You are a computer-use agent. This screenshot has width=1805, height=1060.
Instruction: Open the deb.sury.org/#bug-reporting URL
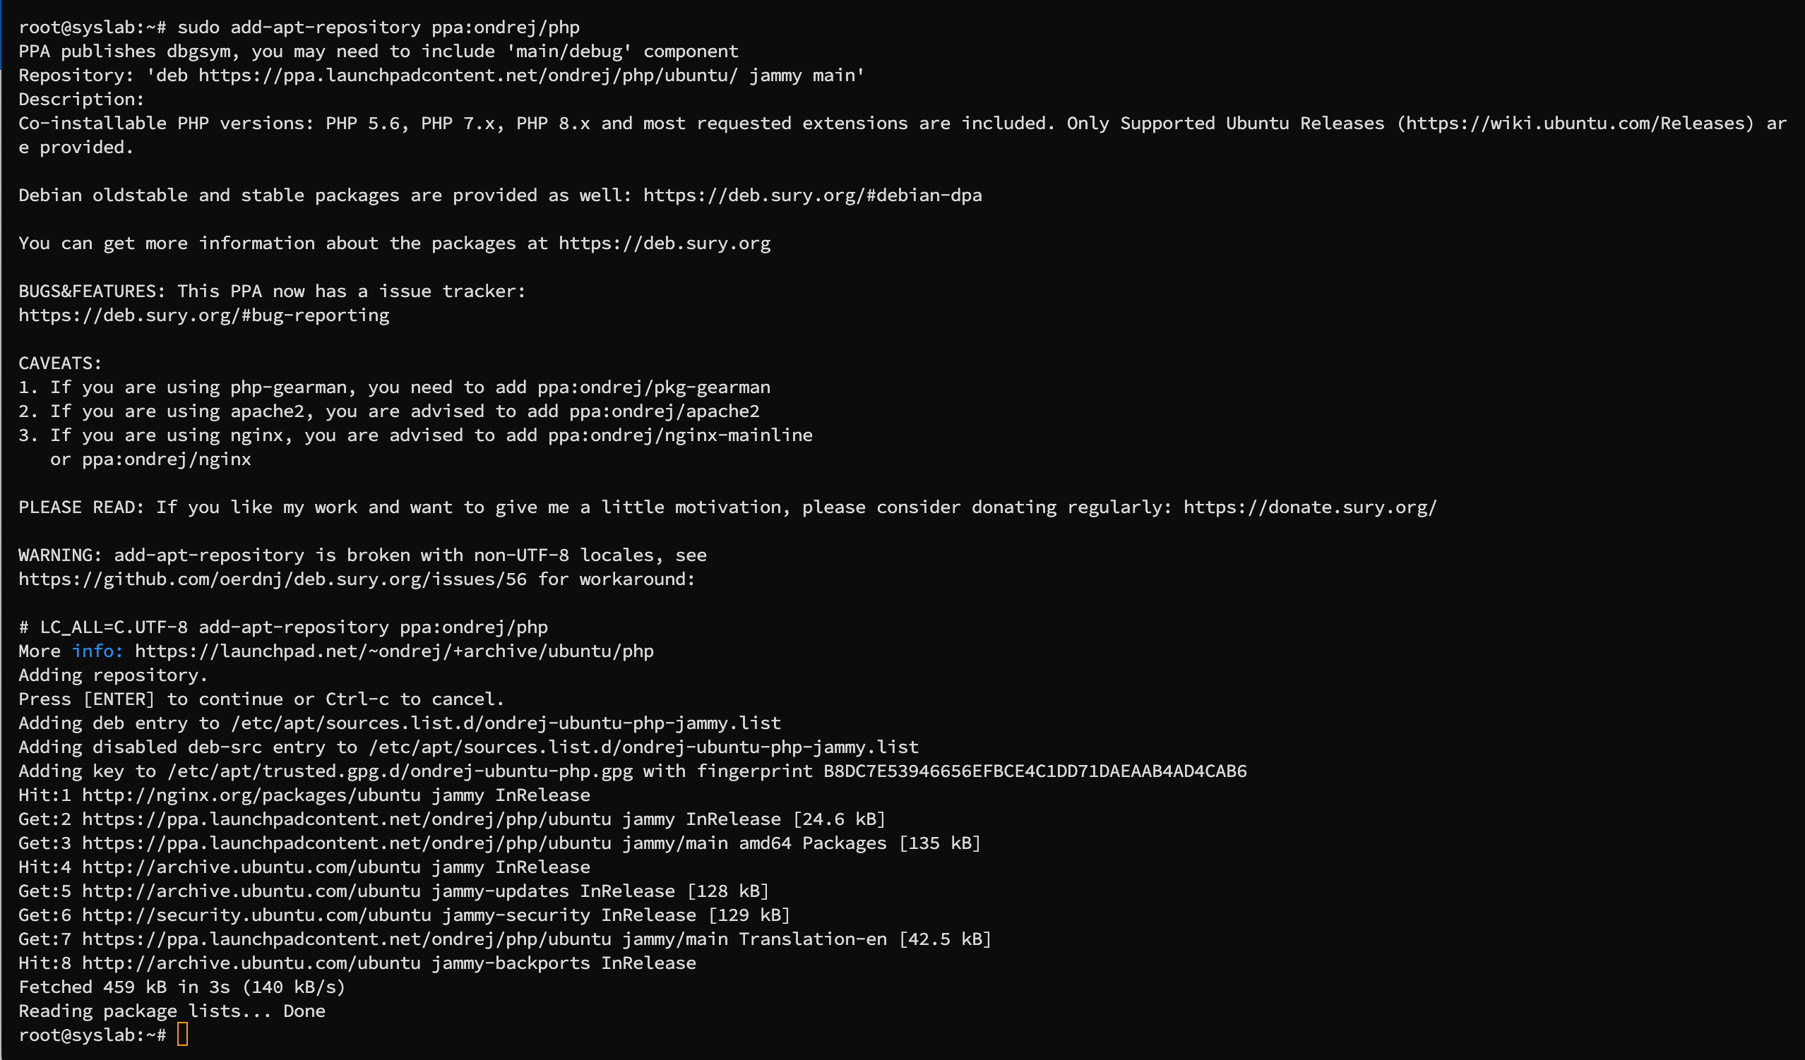pos(204,315)
